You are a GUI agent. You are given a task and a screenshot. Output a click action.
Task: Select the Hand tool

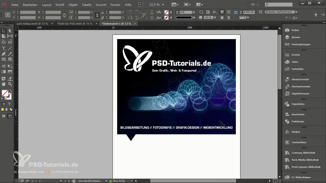tap(4, 84)
